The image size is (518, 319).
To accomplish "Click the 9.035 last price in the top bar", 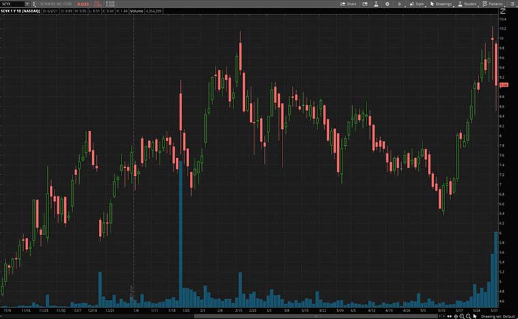I will pyautogui.click(x=83, y=4).
